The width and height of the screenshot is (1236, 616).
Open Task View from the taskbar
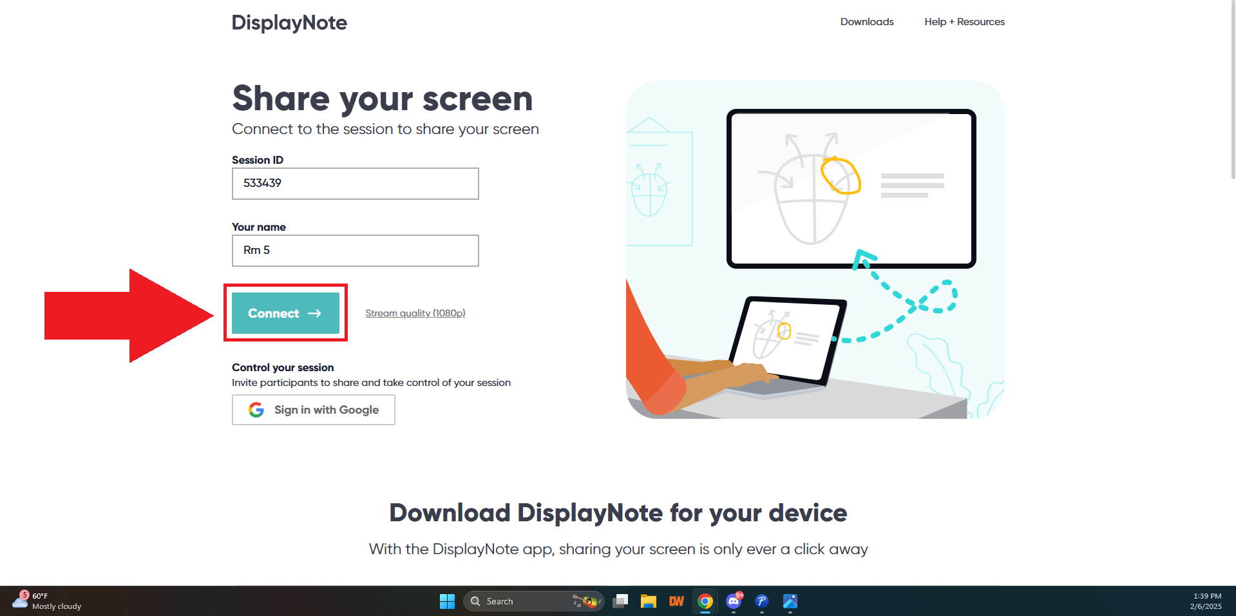620,601
